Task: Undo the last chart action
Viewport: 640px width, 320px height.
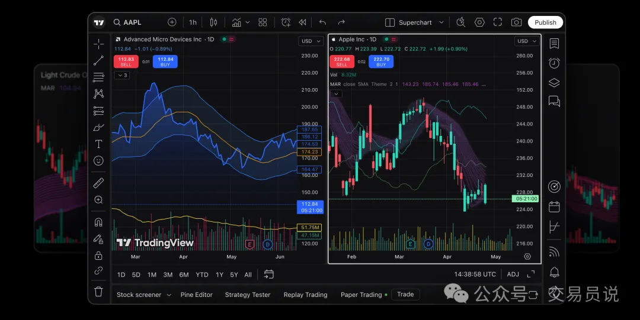Action: click(322, 22)
